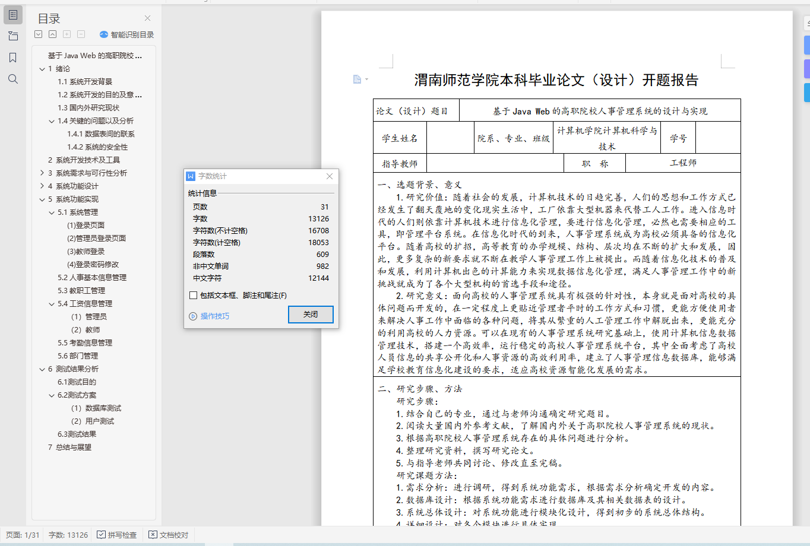Click 智能识别目录 in the outline pane
The image size is (810, 546).
[x=127, y=34]
